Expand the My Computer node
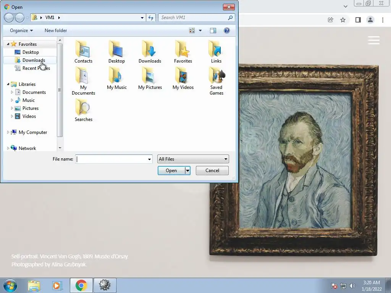 click(8, 132)
